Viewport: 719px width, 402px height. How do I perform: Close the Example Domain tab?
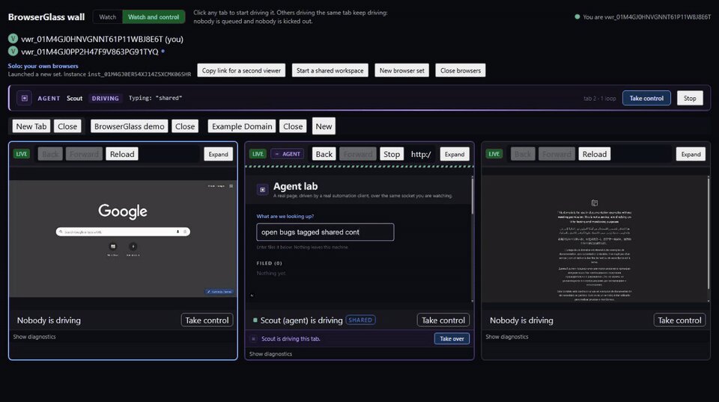[293, 126]
